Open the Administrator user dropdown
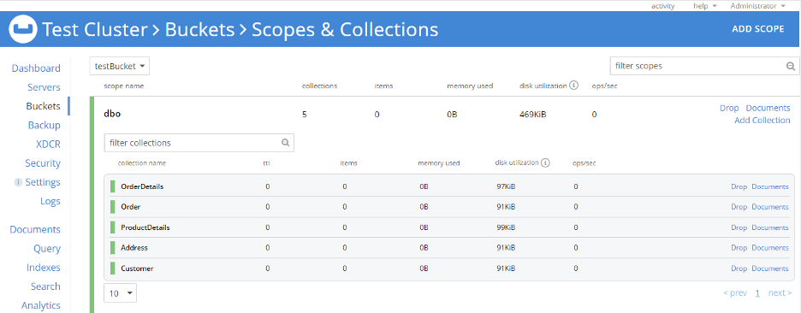This screenshot has width=801, height=313. [757, 6]
